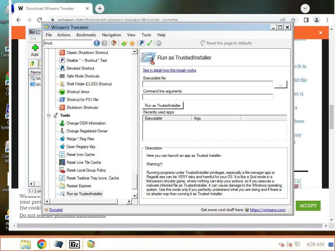Click the Executable file input field
The width and height of the screenshot is (335, 251).
(x=208, y=84)
